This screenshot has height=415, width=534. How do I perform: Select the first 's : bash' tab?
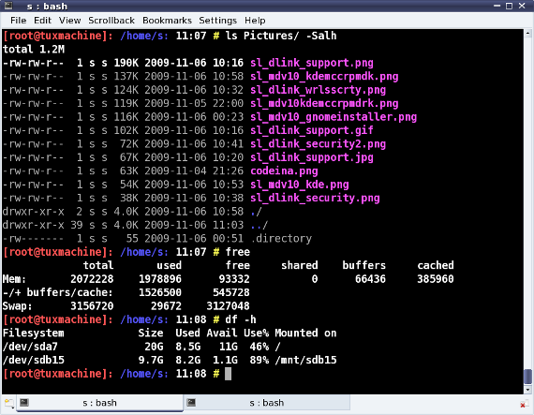tap(99, 403)
